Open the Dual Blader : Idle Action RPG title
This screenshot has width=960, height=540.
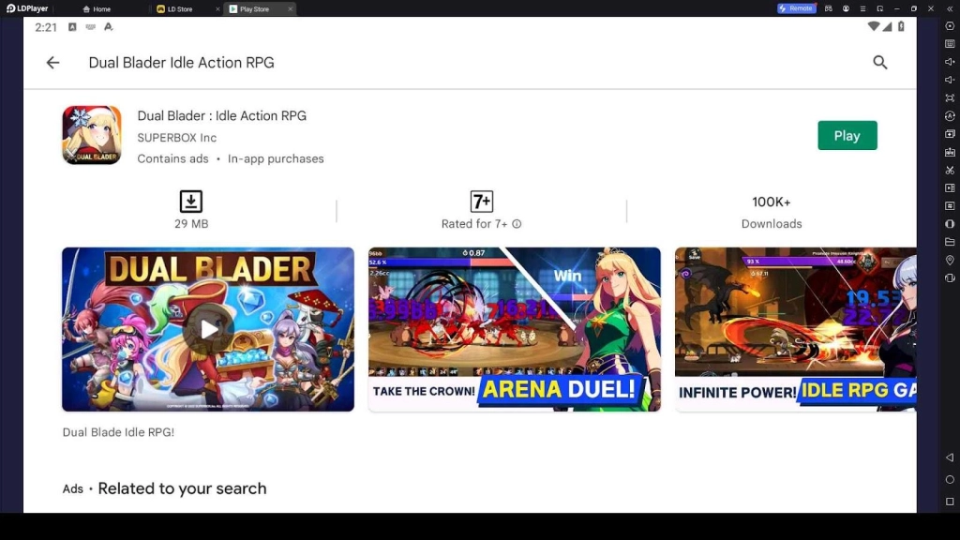(x=221, y=115)
